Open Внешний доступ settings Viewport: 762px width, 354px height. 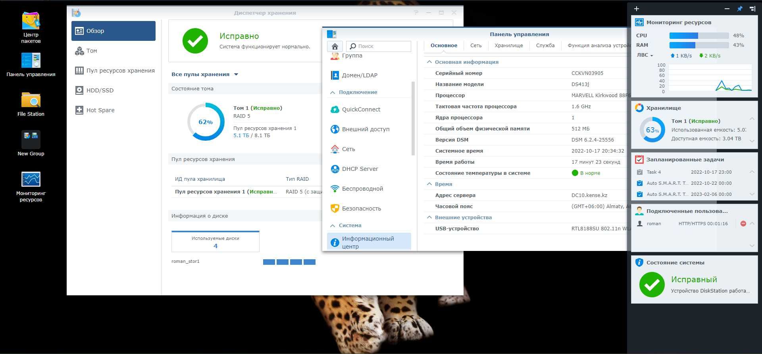coord(369,129)
